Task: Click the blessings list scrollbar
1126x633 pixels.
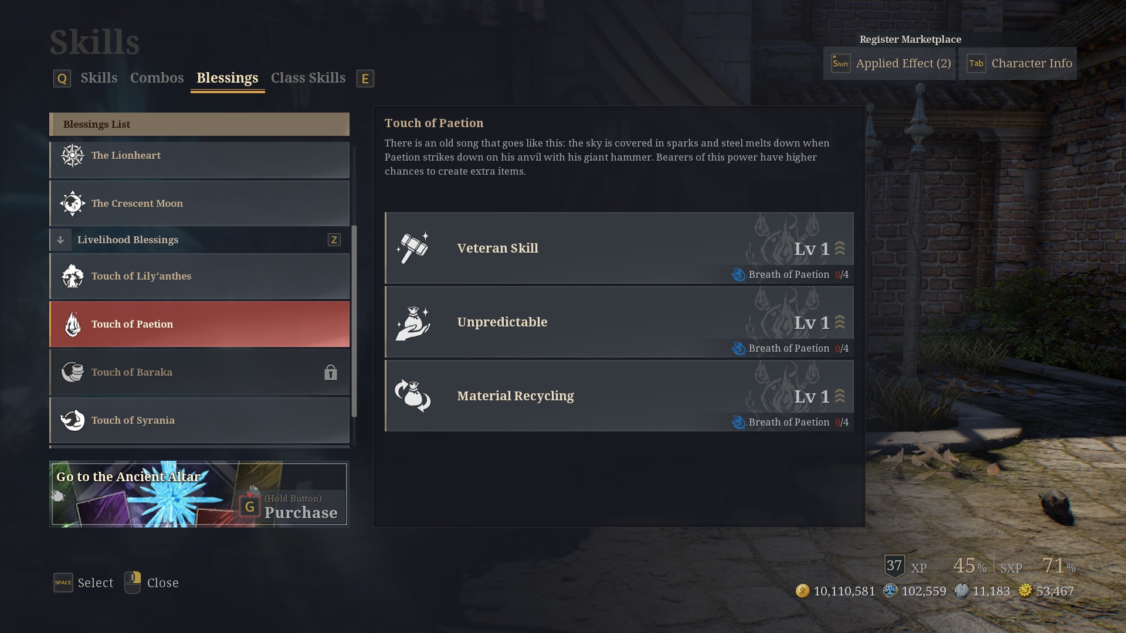Action: [x=354, y=321]
